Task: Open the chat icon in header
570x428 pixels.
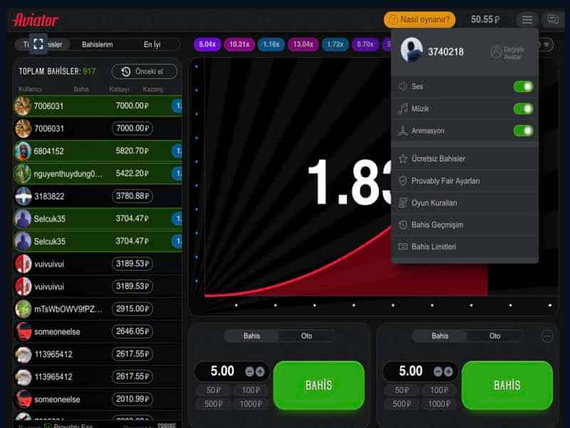Action: click(551, 20)
